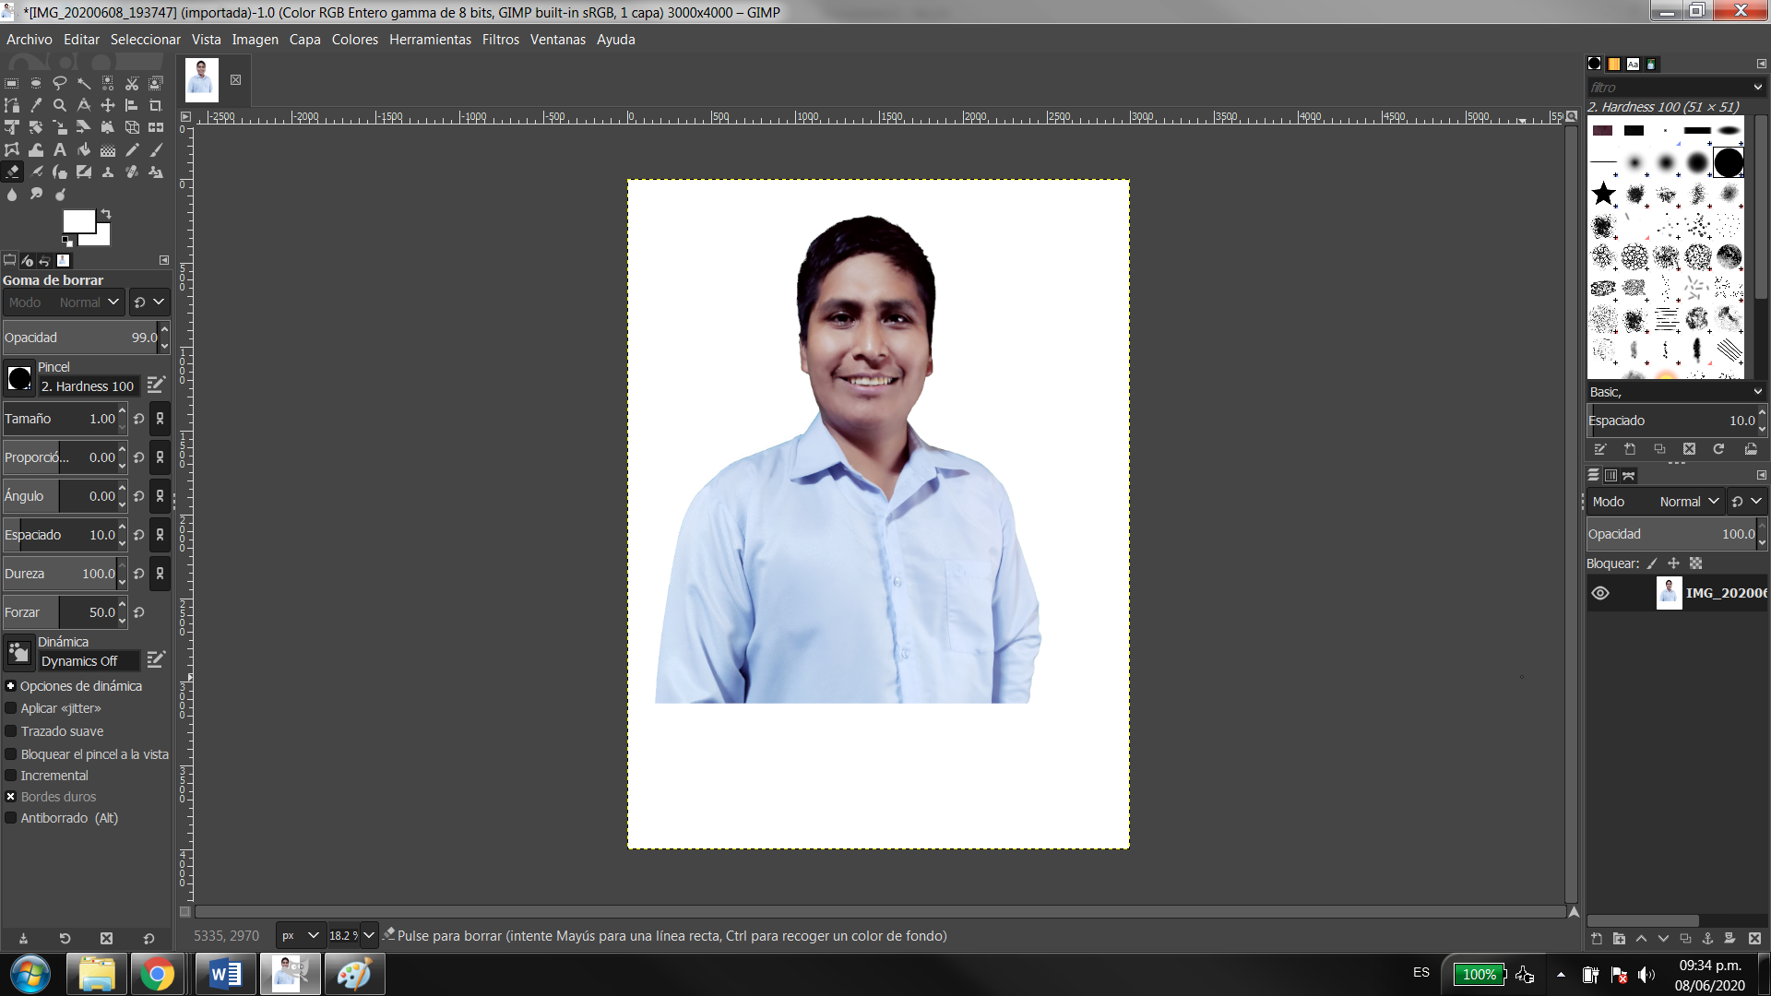Screen dimensions: 1771x996
Task: Open Google Chrome from the taskbar
Action: tap(158, 974)
